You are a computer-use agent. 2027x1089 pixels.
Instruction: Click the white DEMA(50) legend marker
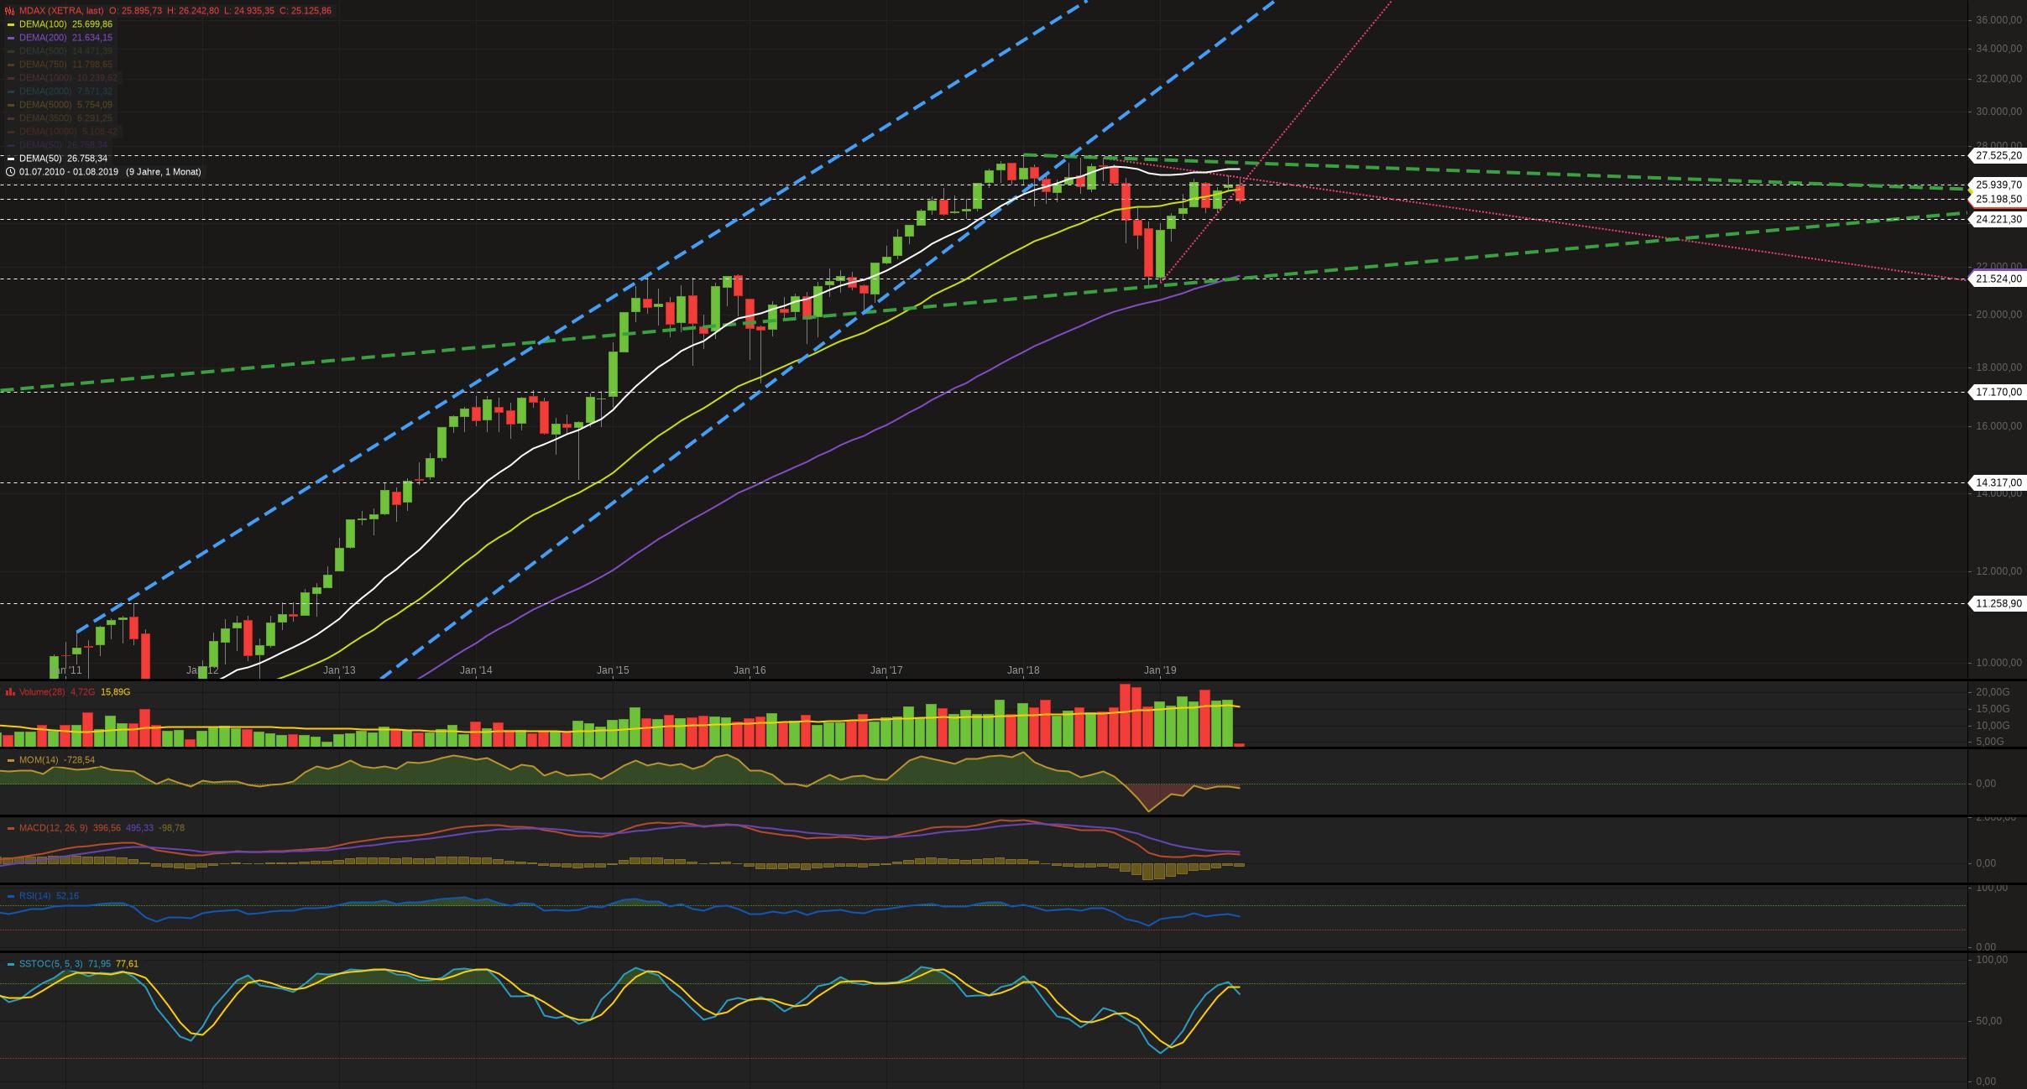point(10,159)
